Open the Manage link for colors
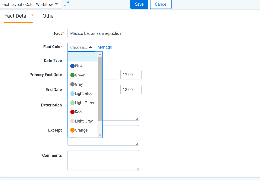Image resolution: width=260 pixels, height=180 pixels. [105, 47]
